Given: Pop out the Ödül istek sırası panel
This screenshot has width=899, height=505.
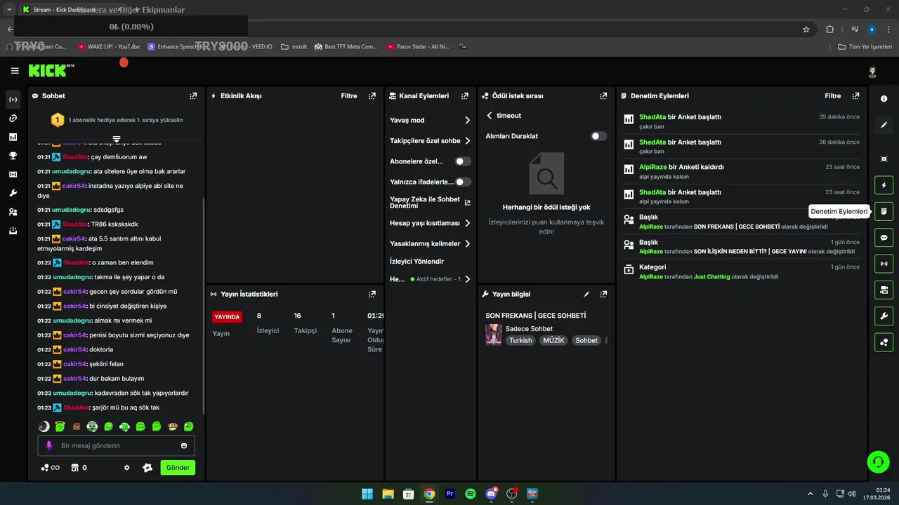Looking at the screenshot, I should 603,96.
